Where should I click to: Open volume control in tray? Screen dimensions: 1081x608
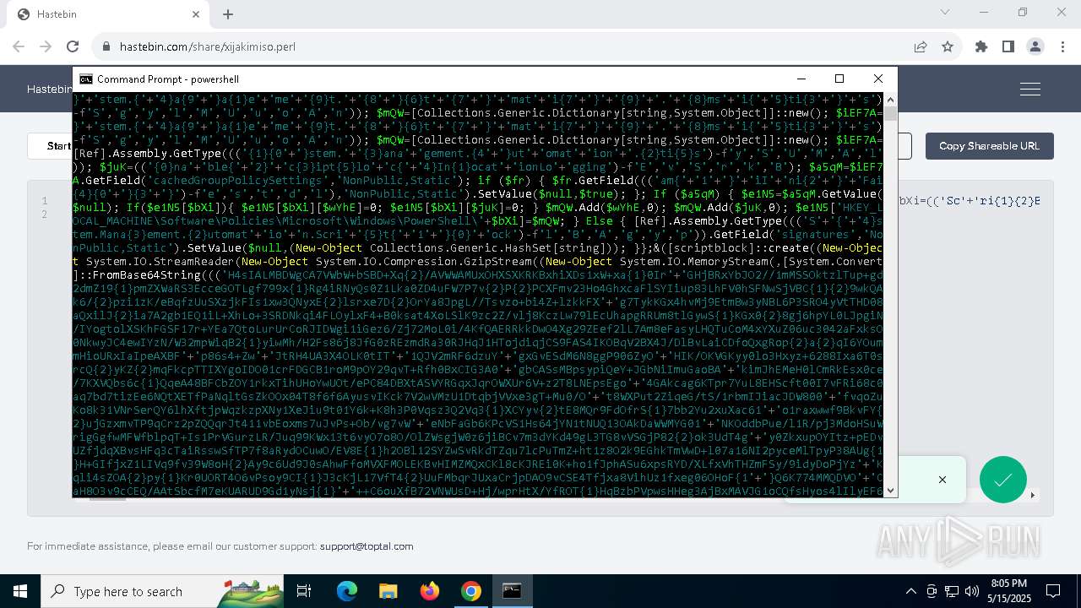[x=971, y=591]
